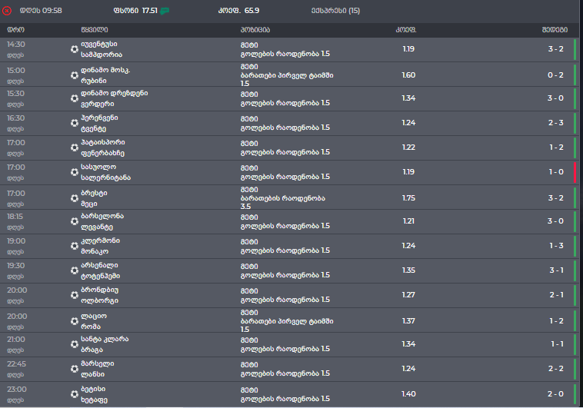Click the football icon on სალერნიტანა row

click(x=74, y=172)
